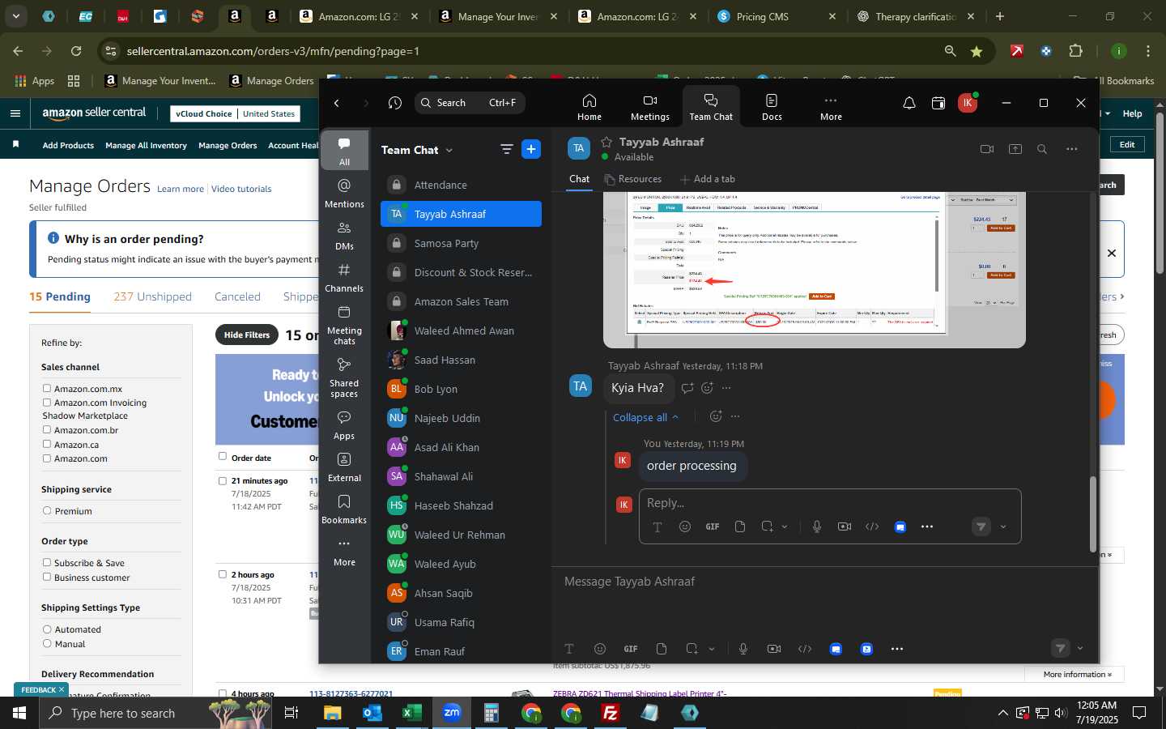Click the blue new chat plus button
Viewport: 1166px width, 729px height.
[531, 149]
